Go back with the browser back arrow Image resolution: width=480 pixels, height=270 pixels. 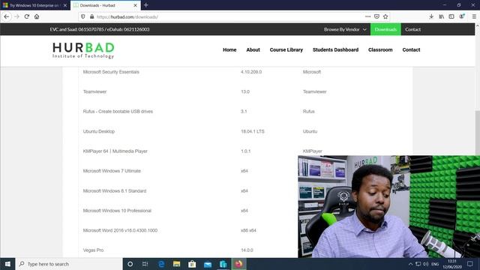[x=7, y=16]
